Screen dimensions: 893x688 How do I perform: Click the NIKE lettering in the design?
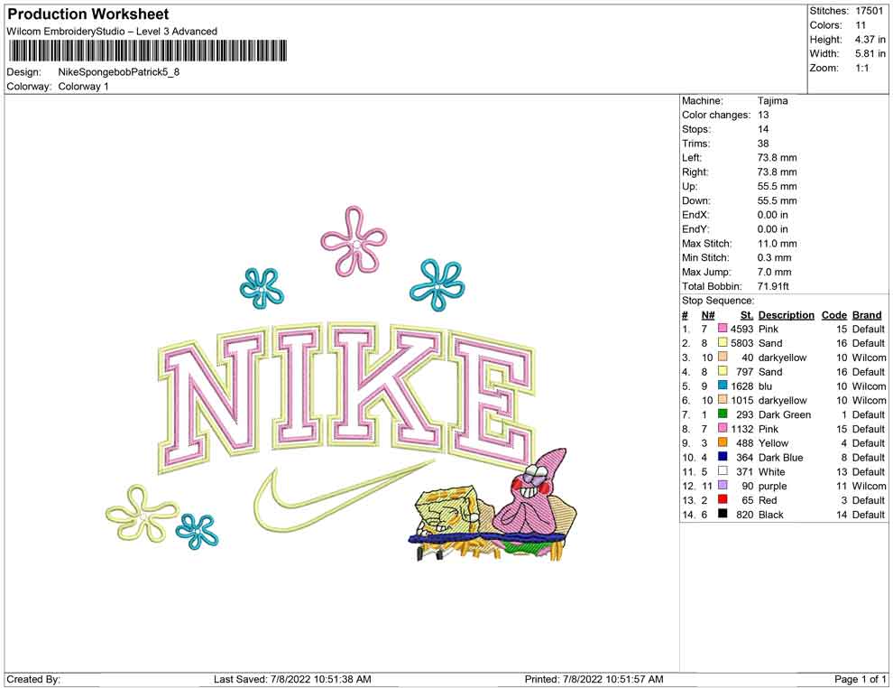pos(346,397)
